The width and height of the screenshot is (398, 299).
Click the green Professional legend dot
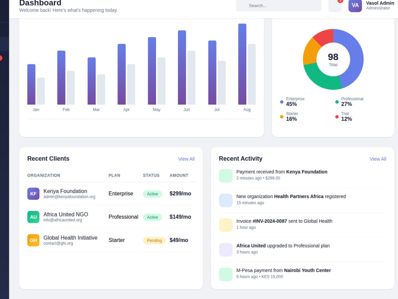(337, 102)
